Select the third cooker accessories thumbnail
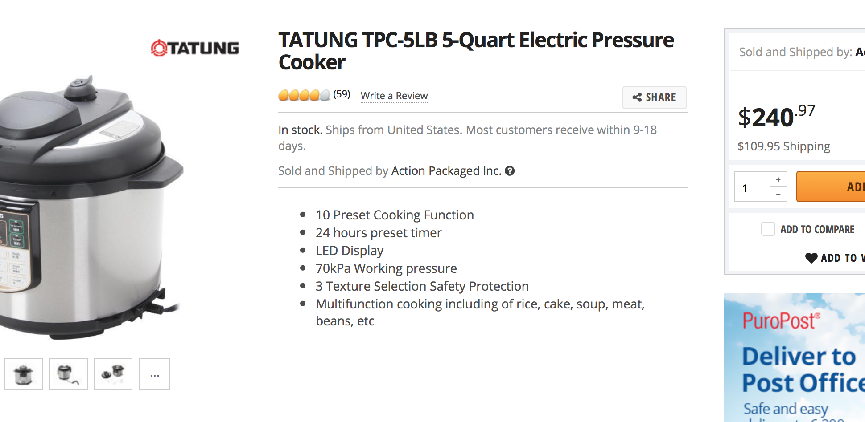The image size is (865, 422). [x=113, y=374]
